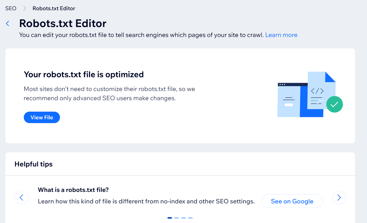
Task: Click the See on Google button
Action: point(292,201)
